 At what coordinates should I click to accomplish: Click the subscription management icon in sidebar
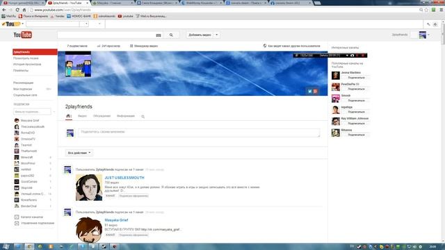(17, 224)
